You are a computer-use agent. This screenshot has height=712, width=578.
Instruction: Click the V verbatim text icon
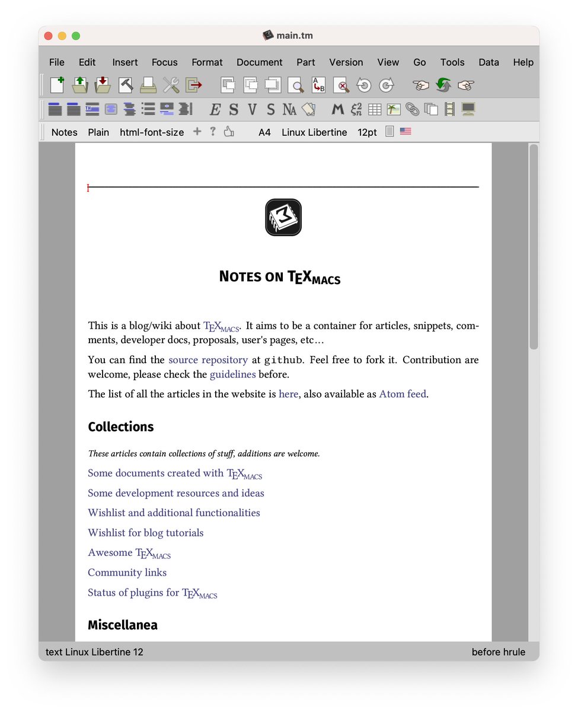coord(253,109)
